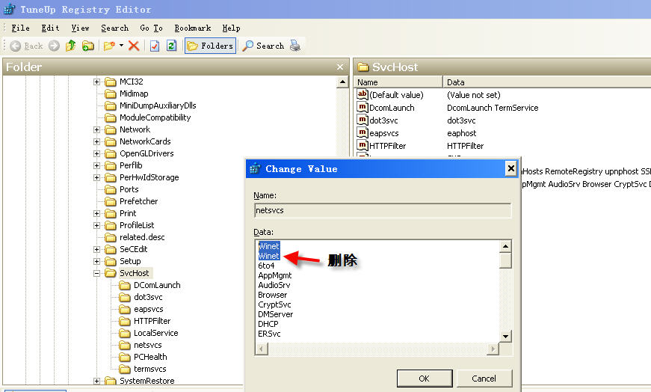Select the Prefetcher folder icon
651x392 pixels.
coord(111,202)
